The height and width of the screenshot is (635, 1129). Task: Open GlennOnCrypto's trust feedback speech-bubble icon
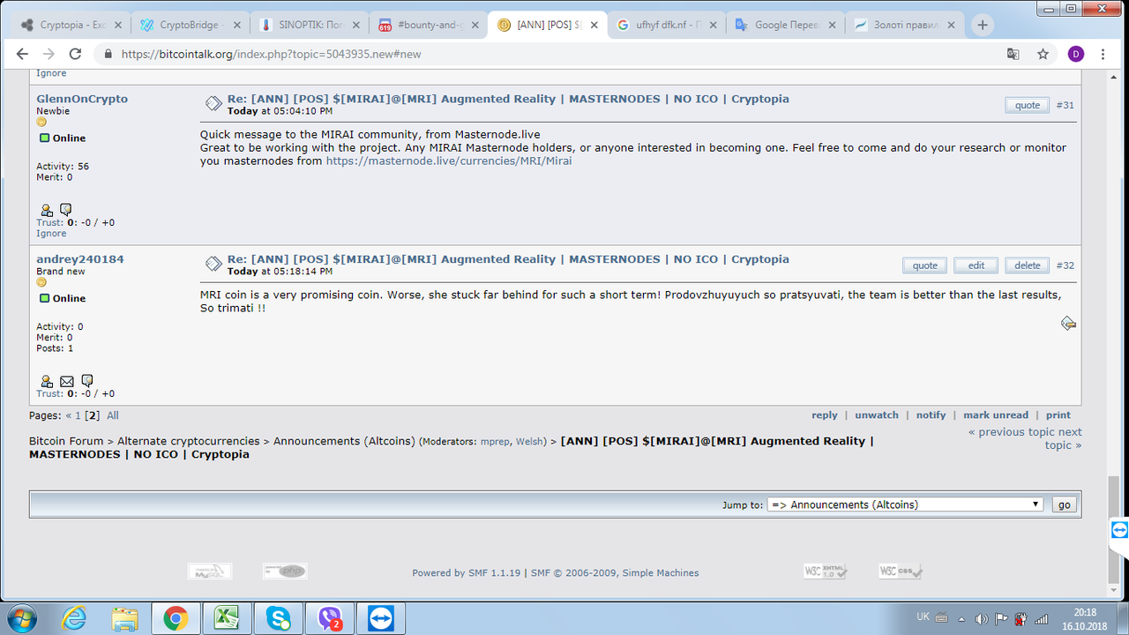65,210
